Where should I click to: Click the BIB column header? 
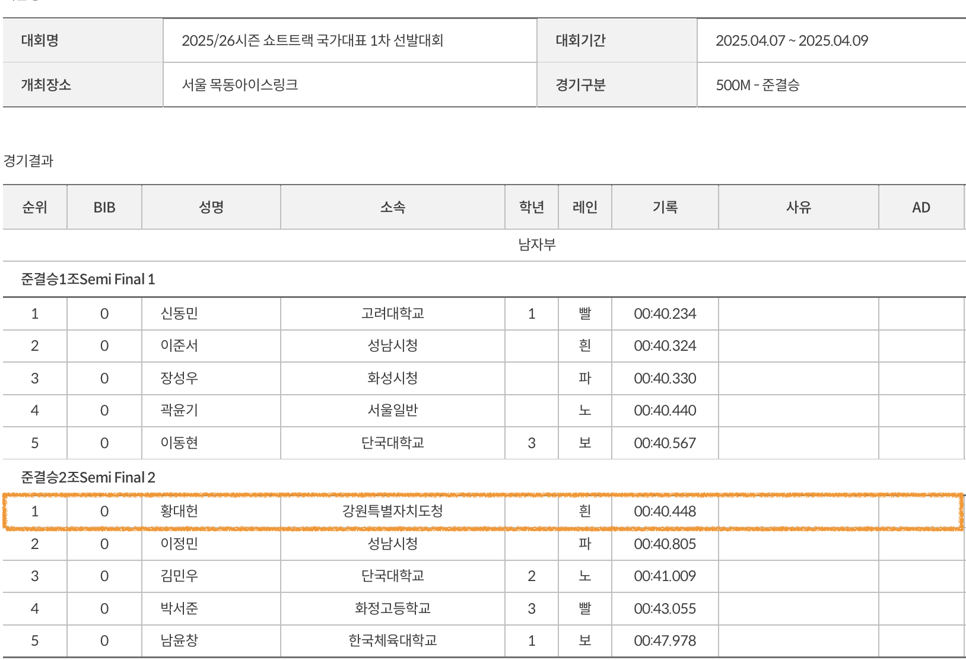[104, 207]
